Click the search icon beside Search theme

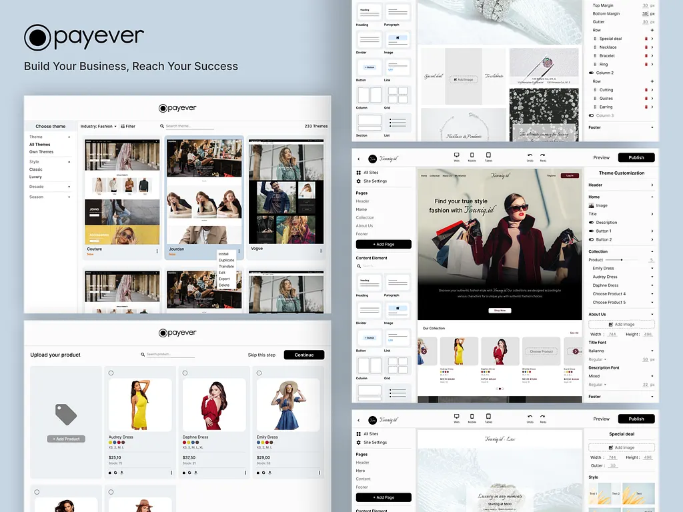161,126
